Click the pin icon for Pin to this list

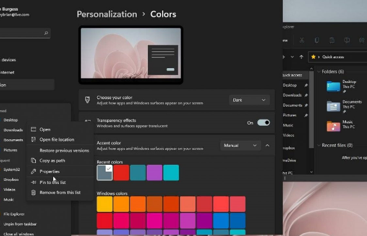click(x=33, y=182)
